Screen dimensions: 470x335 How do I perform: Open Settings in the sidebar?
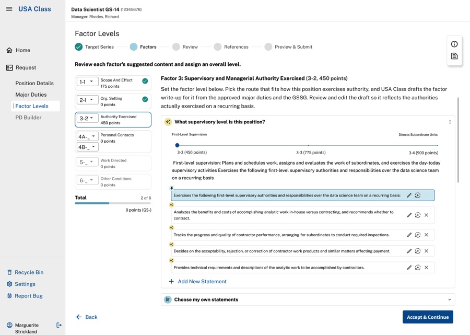coord(21,284)
